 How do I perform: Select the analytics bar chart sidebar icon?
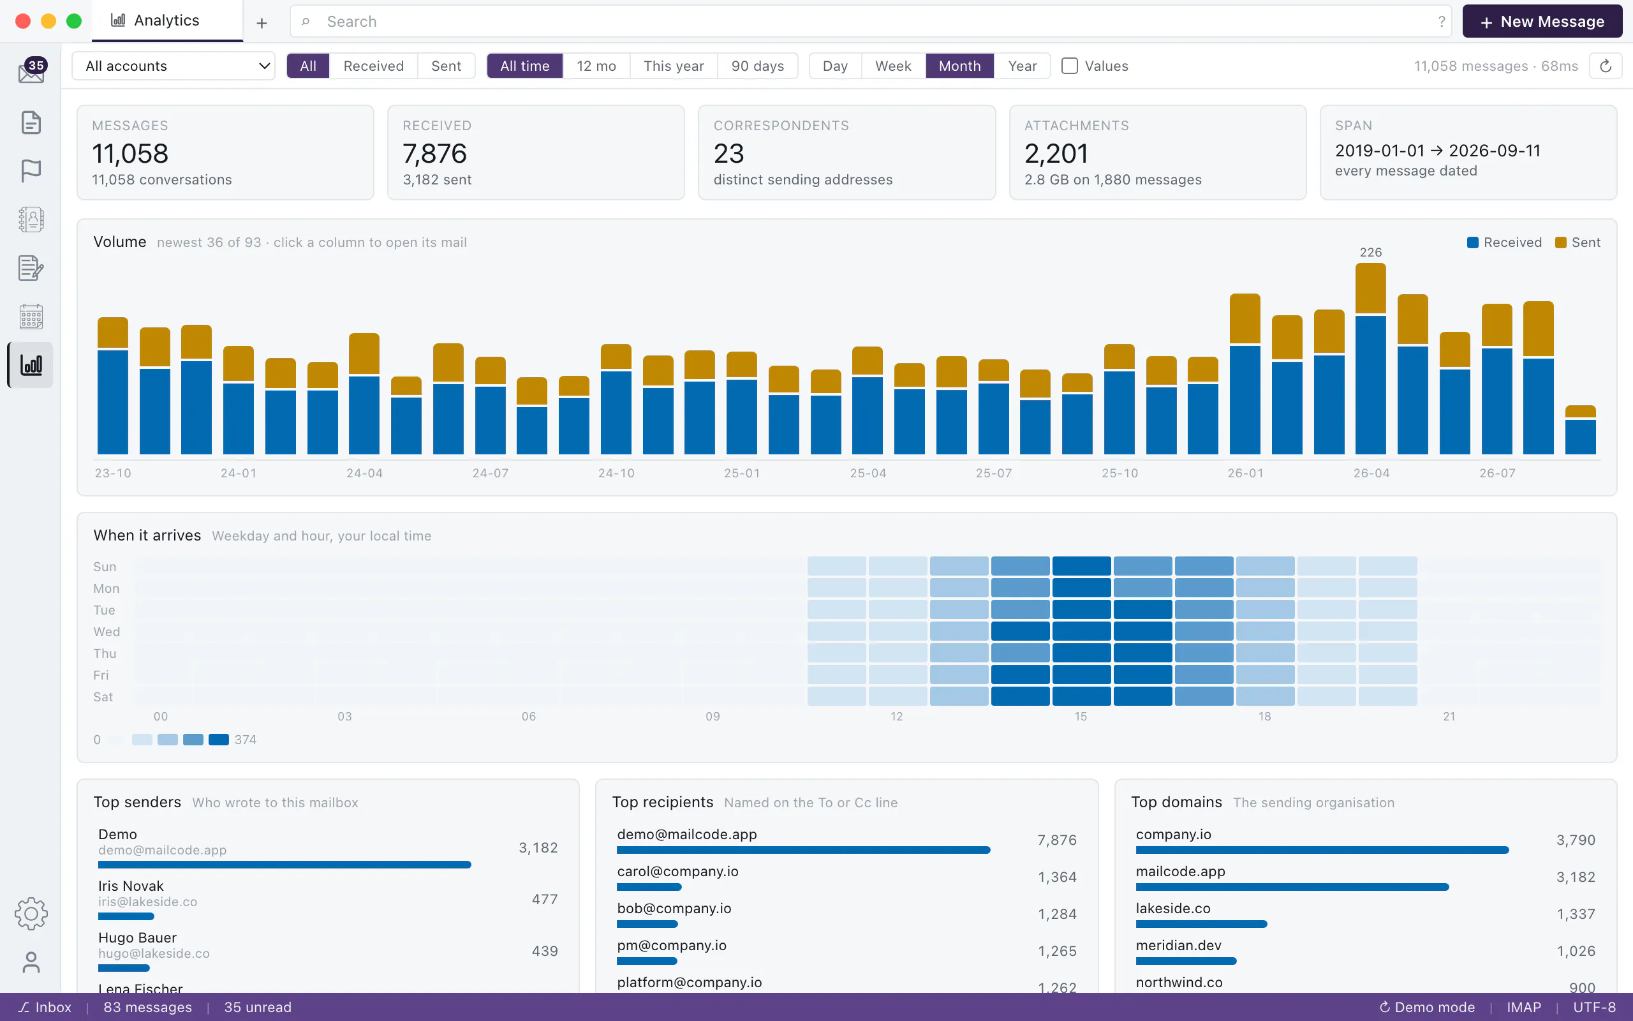(x=31, y=365)
